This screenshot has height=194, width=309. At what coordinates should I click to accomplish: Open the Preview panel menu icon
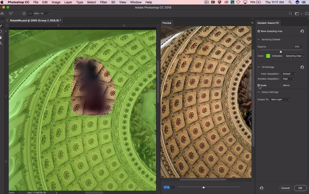click(252, 23)
